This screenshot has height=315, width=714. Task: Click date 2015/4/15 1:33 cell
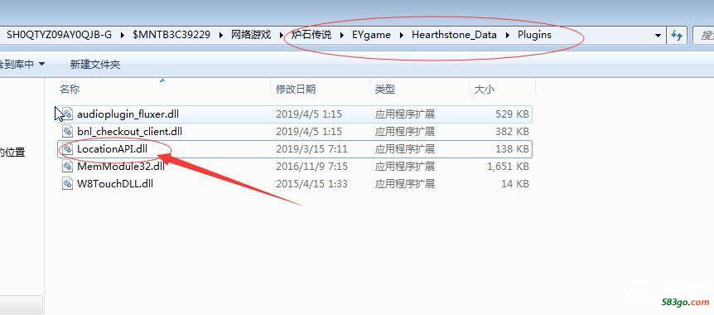(x=312, y=184)
